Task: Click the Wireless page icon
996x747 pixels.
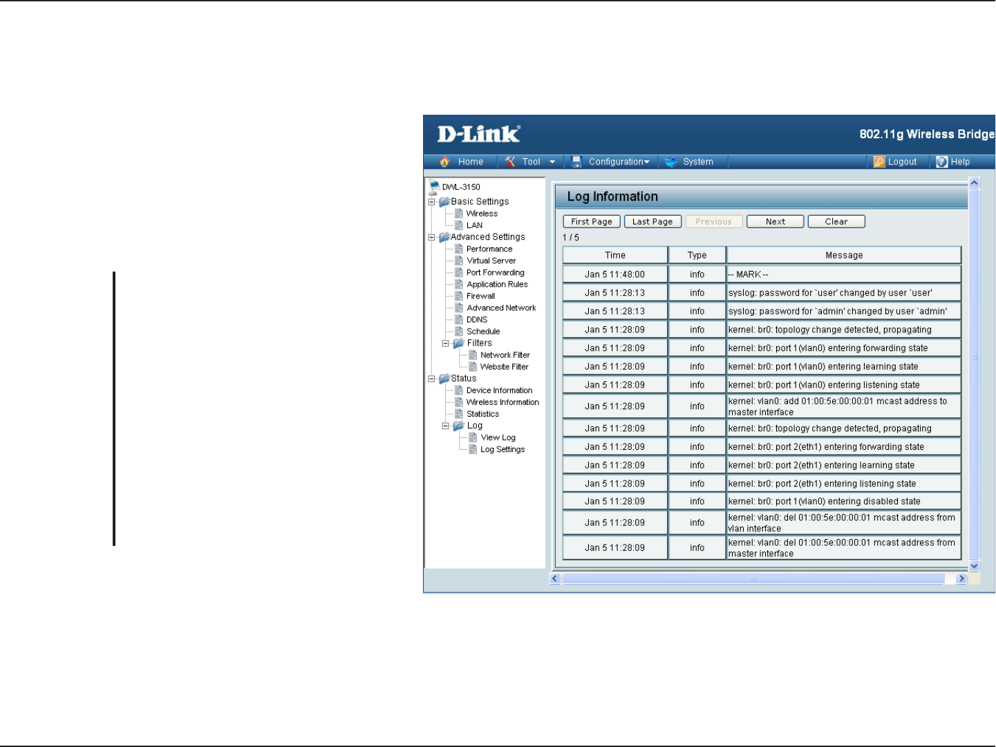Action: [459, 214]
